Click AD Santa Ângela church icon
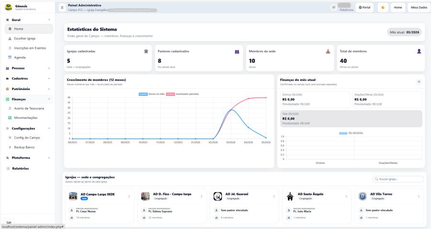The image size is (431, 229). [290, 196]
